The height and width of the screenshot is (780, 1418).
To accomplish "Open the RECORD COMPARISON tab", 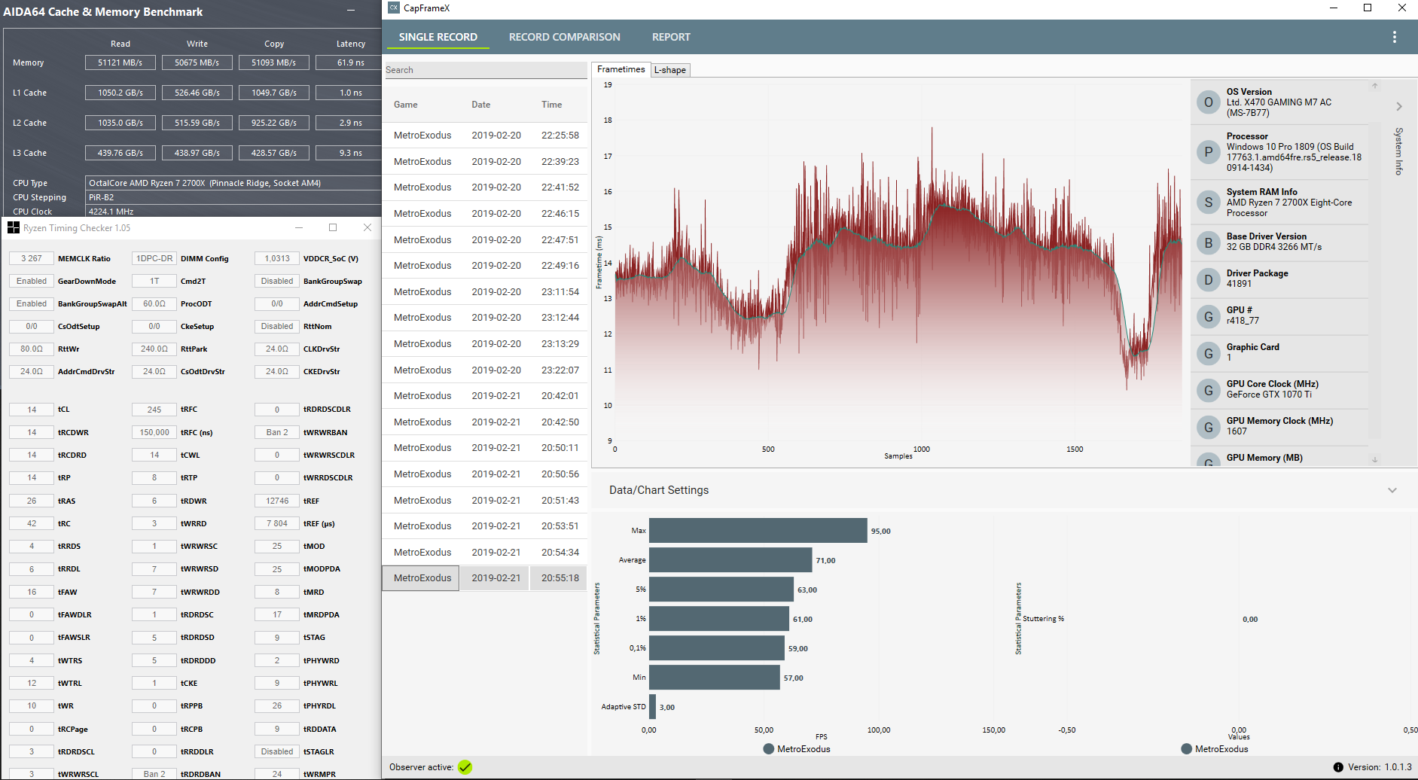I will tap(565, 37).
